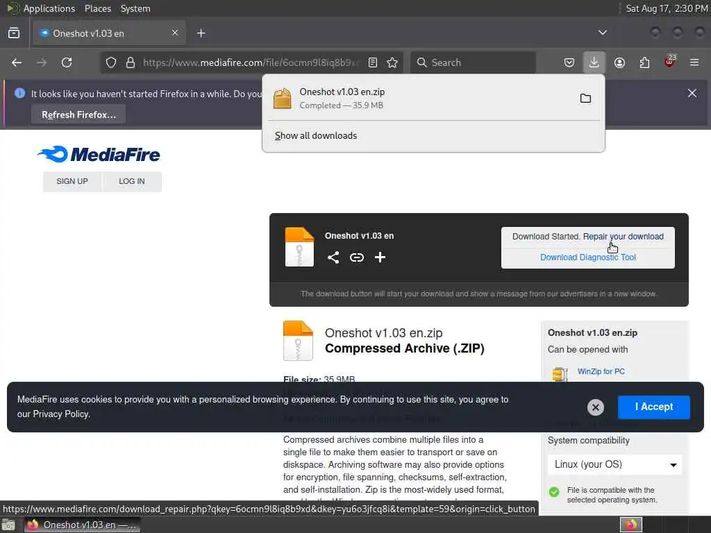Open the uBlock Origin extension icon
The image size is (711, 533).
click(x=670, y=61)
